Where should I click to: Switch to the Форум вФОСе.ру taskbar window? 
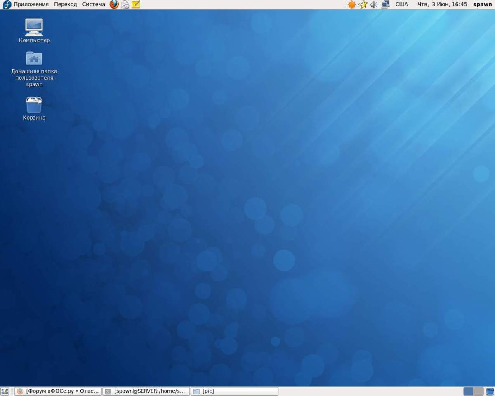(58, 391)
